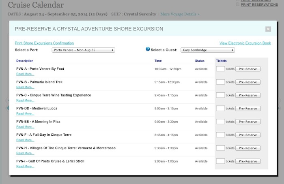Click the time 9:15am - 12:00pm
284x184 pixels.
[167, 82]
